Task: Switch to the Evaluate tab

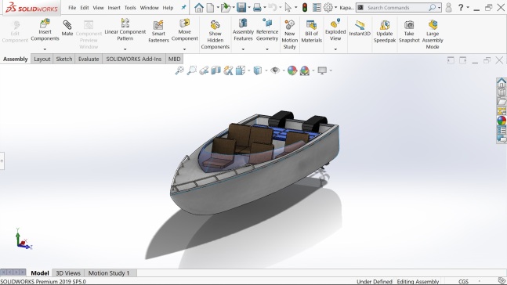Action: pos(89,59)
